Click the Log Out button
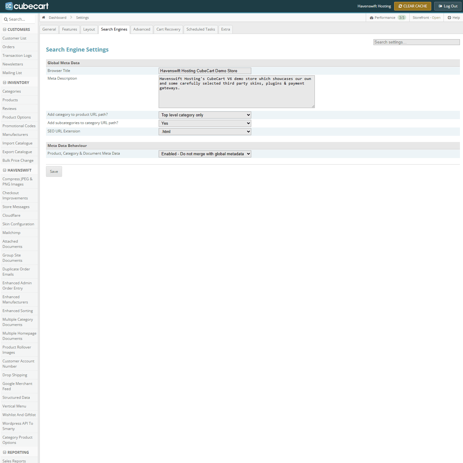This screenshot has height=463, width=463. tap(448, 6)
